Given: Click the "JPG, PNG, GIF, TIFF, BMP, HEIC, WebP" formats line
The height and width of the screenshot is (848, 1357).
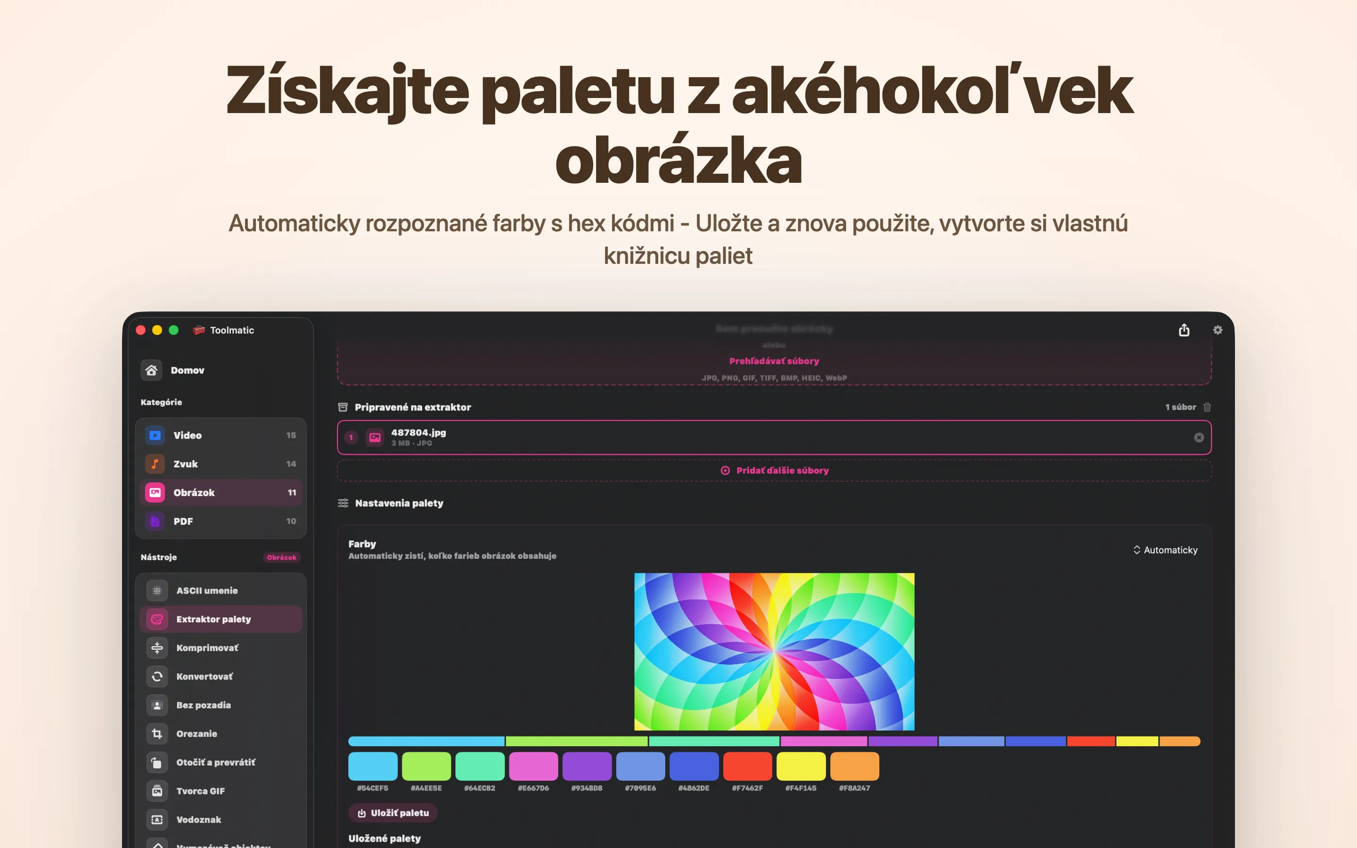Looking at the screenshot, I should 774,378.
